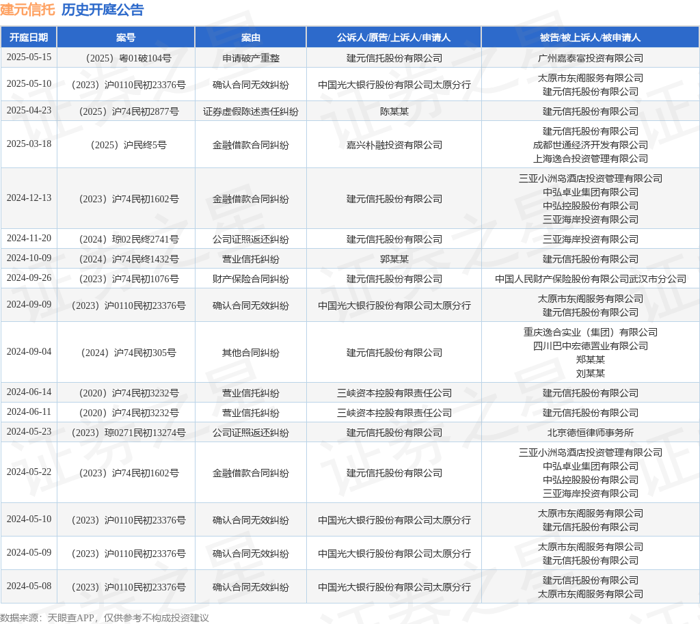Click the date cell 2024-05-23
This screenshot has height=624, width=700.
(29, 432)
